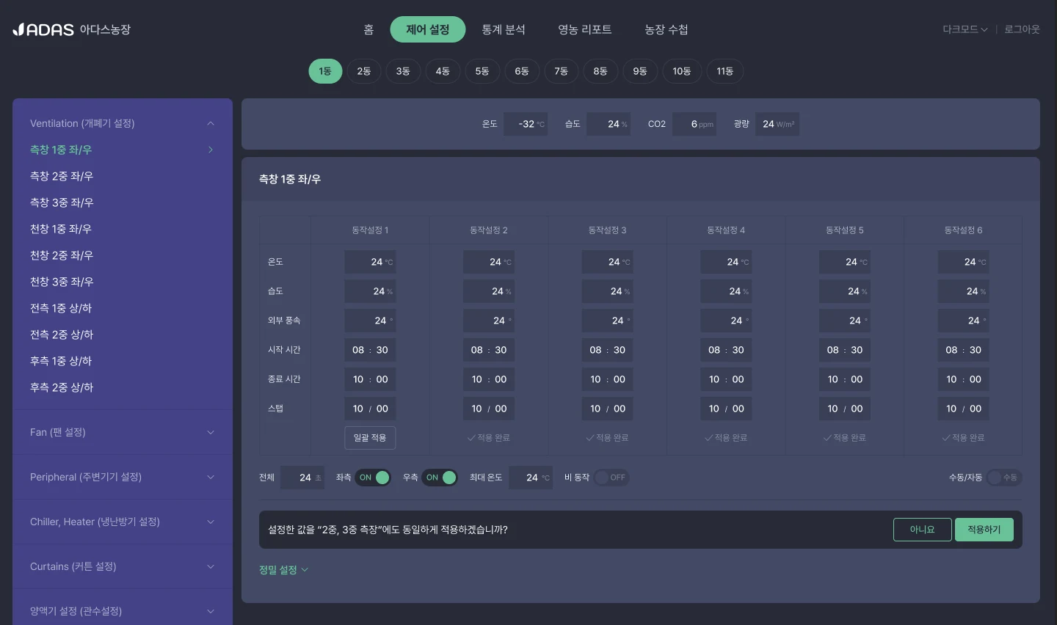
Task: Open 영농 리포트 tab
Action: (585, 29)
